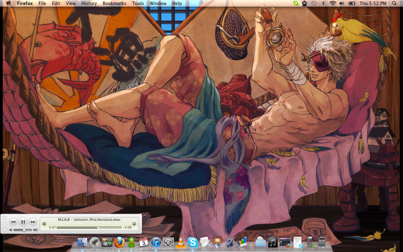Open the Help menu
The image size is (403, 252).
pyautogui.click(x=177, y=4)
